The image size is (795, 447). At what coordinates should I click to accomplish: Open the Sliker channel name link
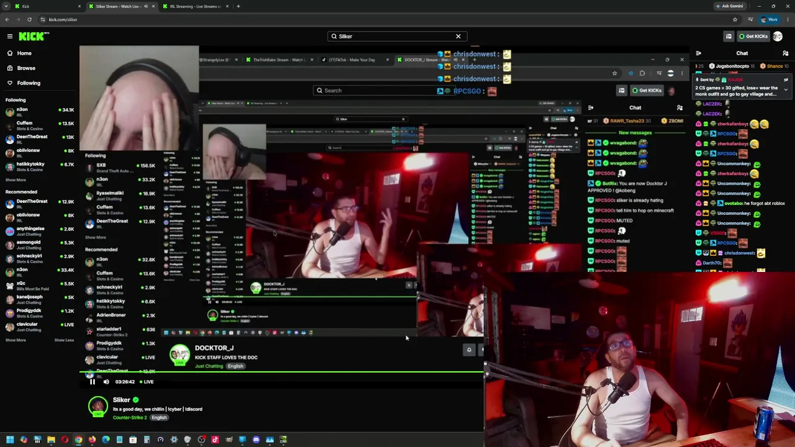(122, 400)
